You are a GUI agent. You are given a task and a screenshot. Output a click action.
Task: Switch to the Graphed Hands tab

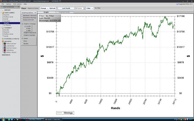(x=64, y=12)
